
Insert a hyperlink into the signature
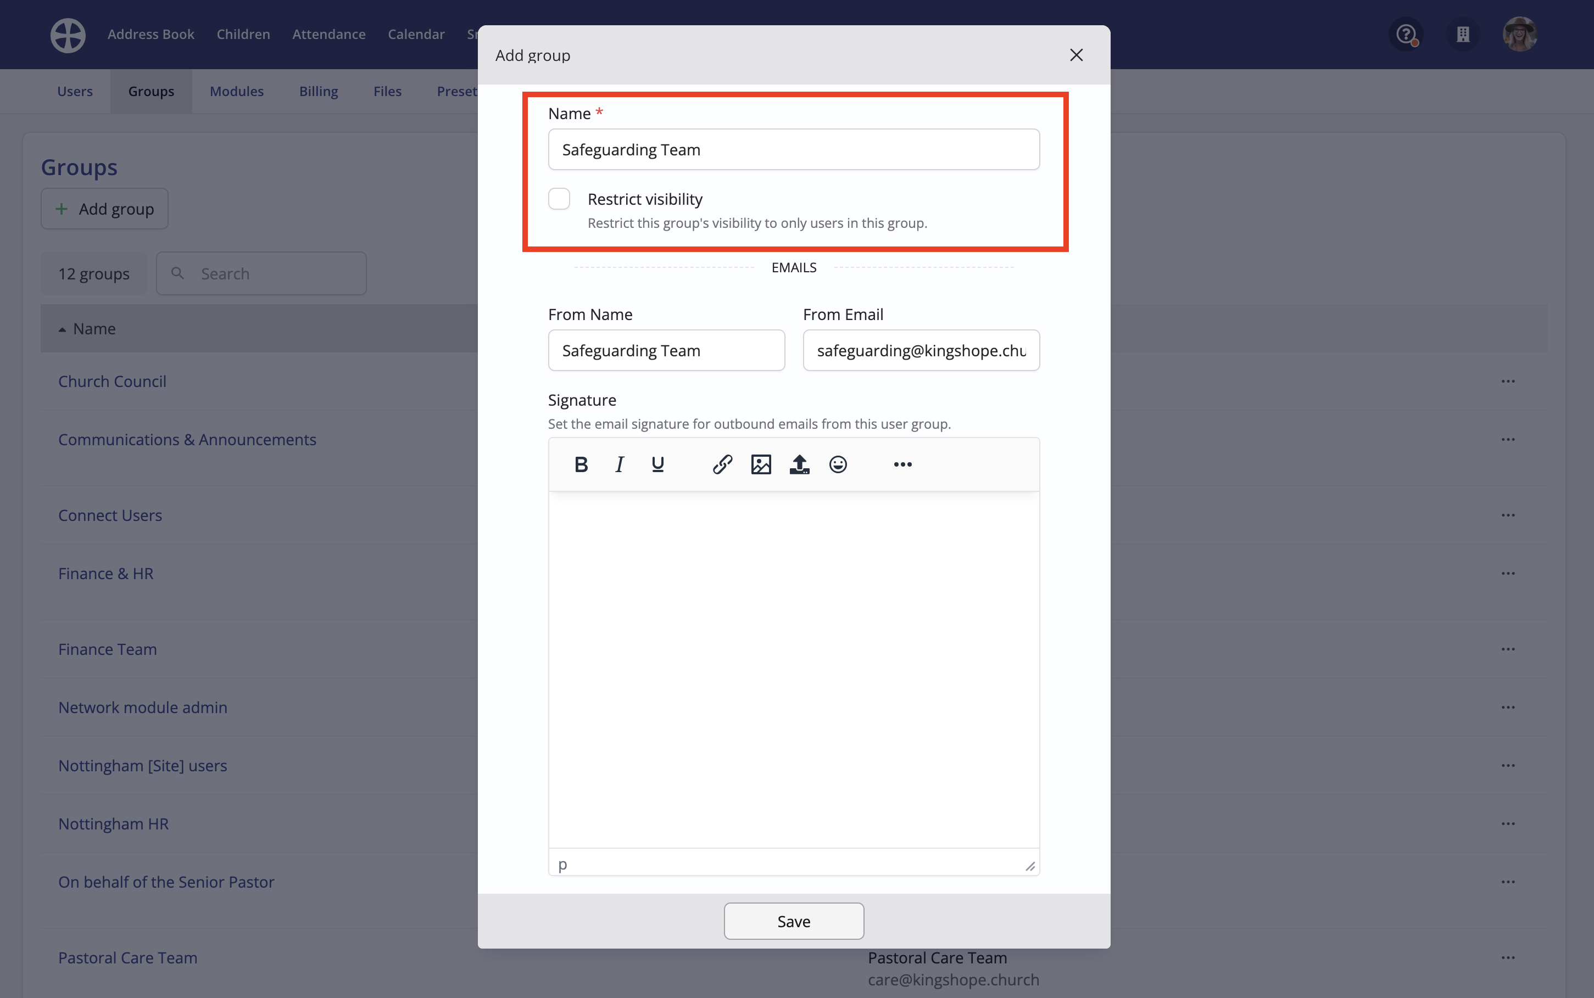[722, 464]
